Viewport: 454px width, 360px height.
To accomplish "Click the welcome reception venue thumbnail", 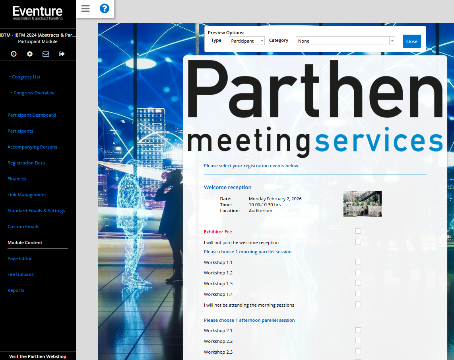I will pyautogui.click(x=363, y=204).
